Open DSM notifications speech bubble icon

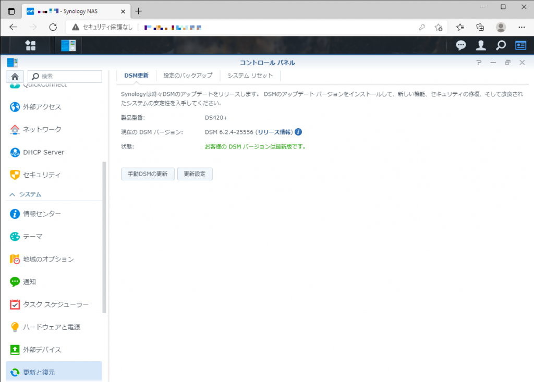461,45
